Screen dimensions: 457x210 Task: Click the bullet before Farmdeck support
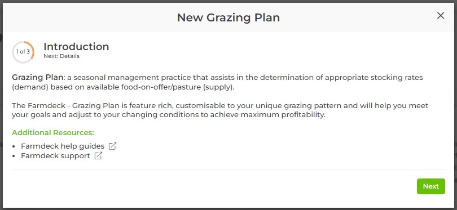pos(14,156)
